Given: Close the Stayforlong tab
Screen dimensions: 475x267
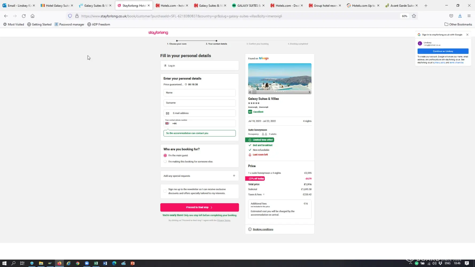Looking at the screenshot, I should pos(149,6).
